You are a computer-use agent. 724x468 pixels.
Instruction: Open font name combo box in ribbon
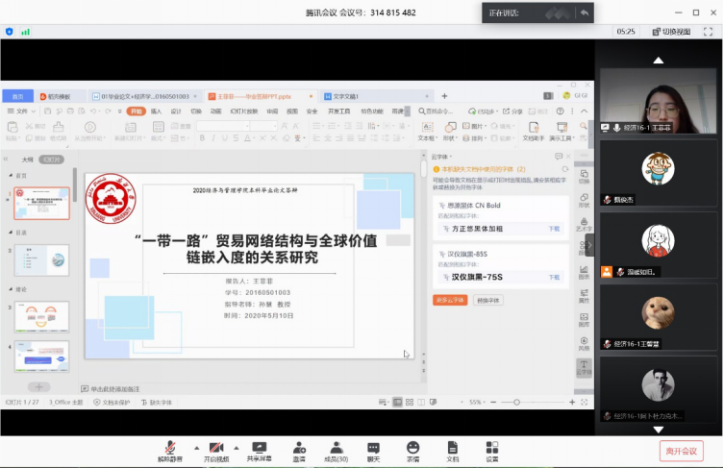point(223,126)
